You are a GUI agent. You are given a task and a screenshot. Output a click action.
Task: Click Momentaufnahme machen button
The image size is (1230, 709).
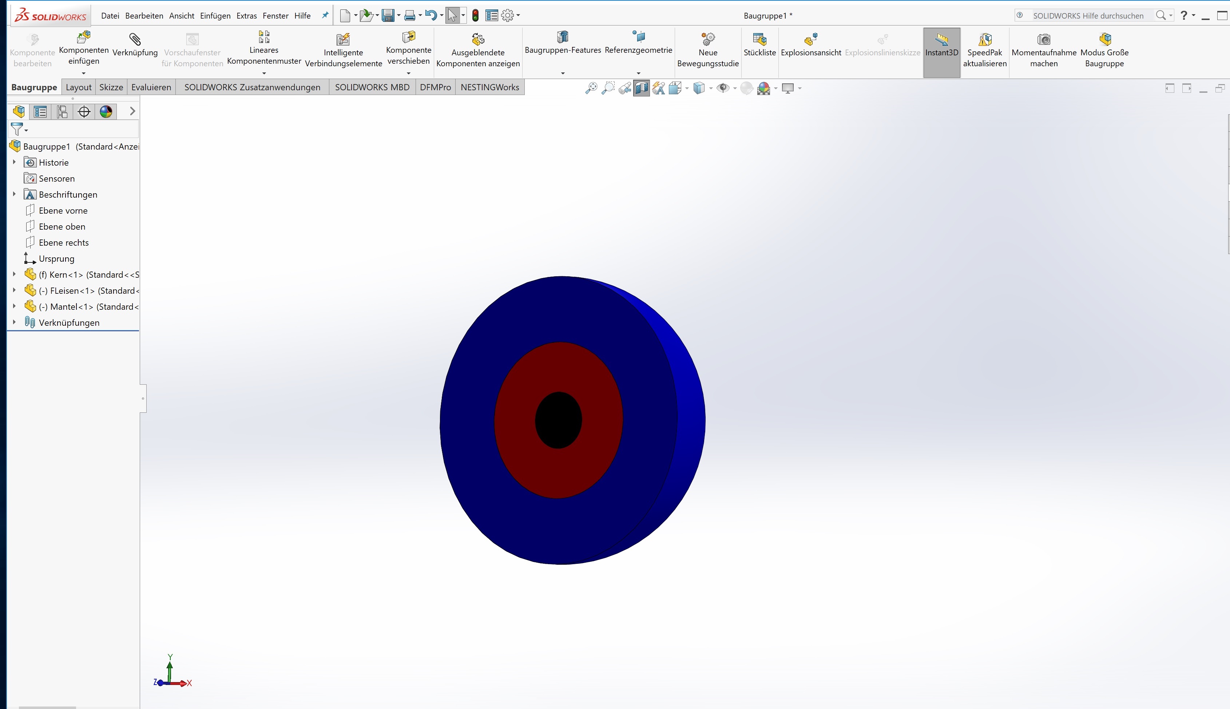(1044, 51)
